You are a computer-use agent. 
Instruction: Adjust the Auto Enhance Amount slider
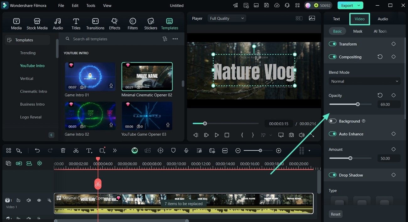click(350, 158)
